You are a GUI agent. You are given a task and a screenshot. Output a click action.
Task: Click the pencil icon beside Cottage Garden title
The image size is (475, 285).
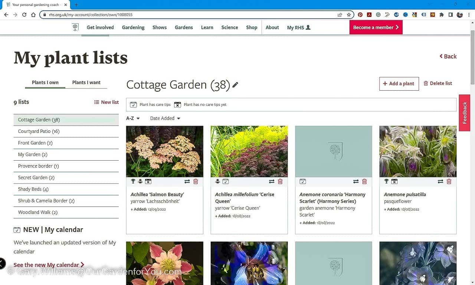click(235, 85)
